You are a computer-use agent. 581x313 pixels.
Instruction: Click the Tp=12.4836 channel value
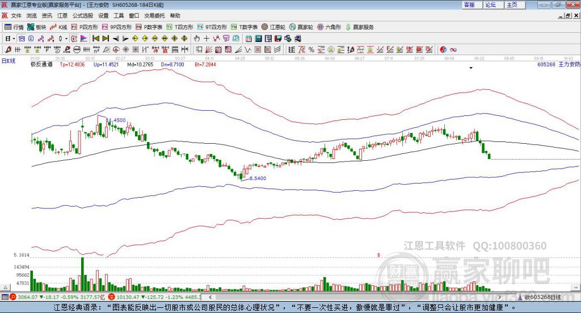pos(72,64)
